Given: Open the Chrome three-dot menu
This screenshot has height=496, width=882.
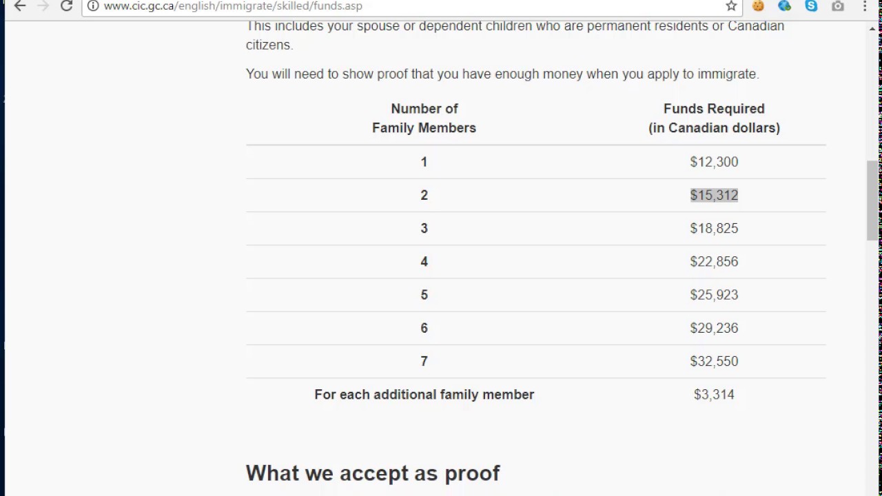Looking at the screenshot, I should (865, 6).
